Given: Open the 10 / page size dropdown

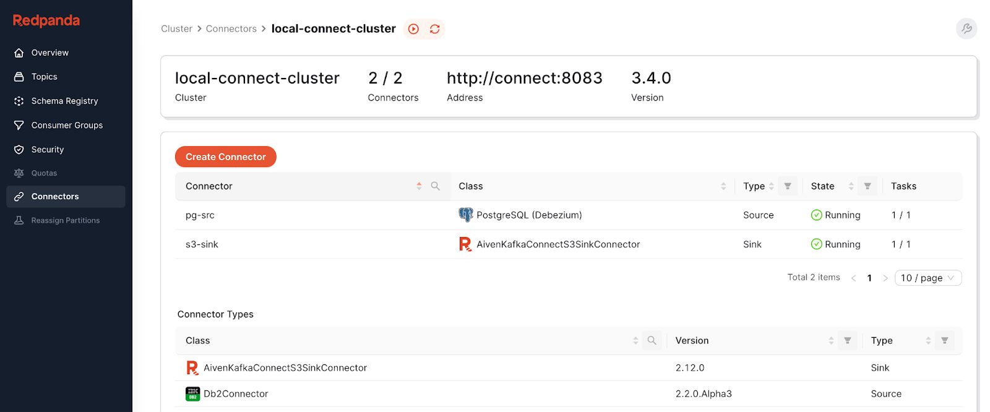Looking at the screenshot, I should (x=928, y=278).
